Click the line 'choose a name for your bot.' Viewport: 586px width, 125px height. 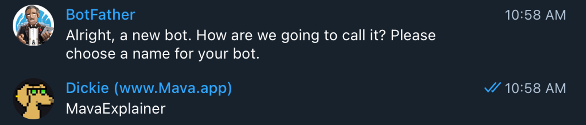tap(162, 54)
